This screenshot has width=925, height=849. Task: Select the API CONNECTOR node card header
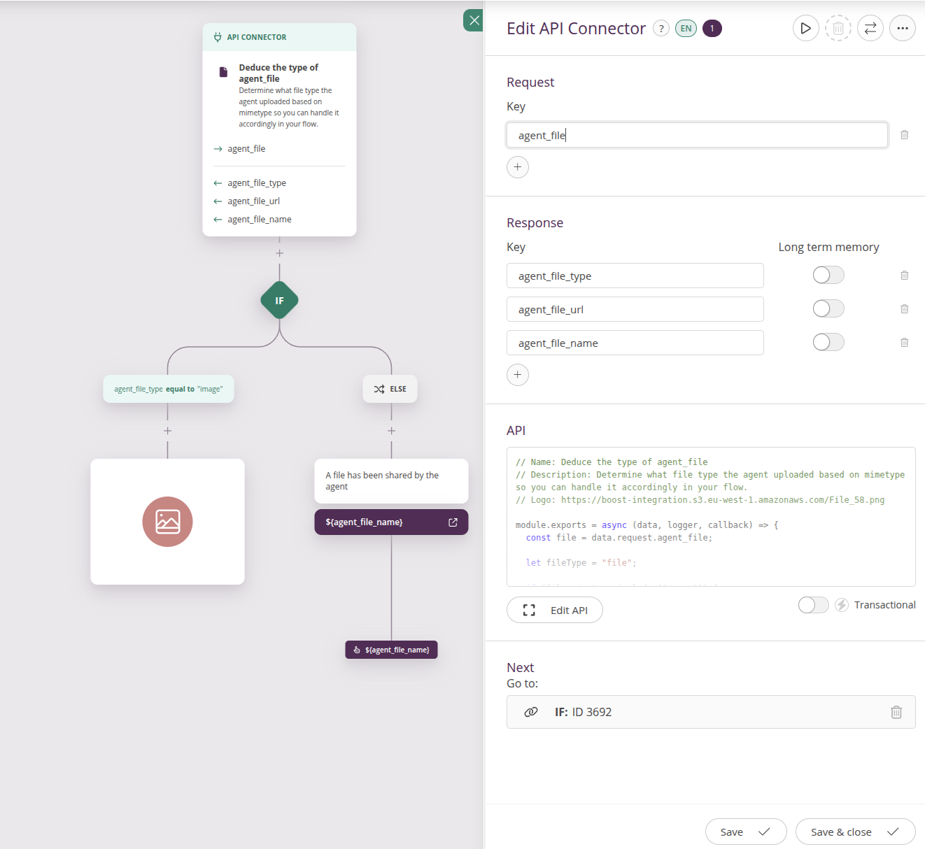pos(279,37)
